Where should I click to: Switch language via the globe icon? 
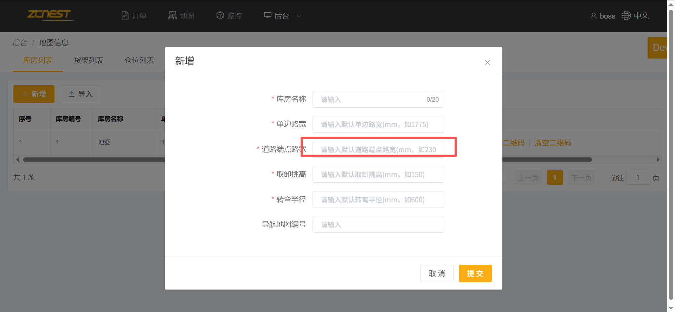626,15
